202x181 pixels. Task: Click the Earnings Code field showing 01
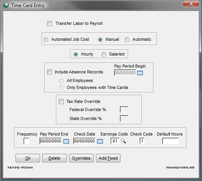pos(115,141)
